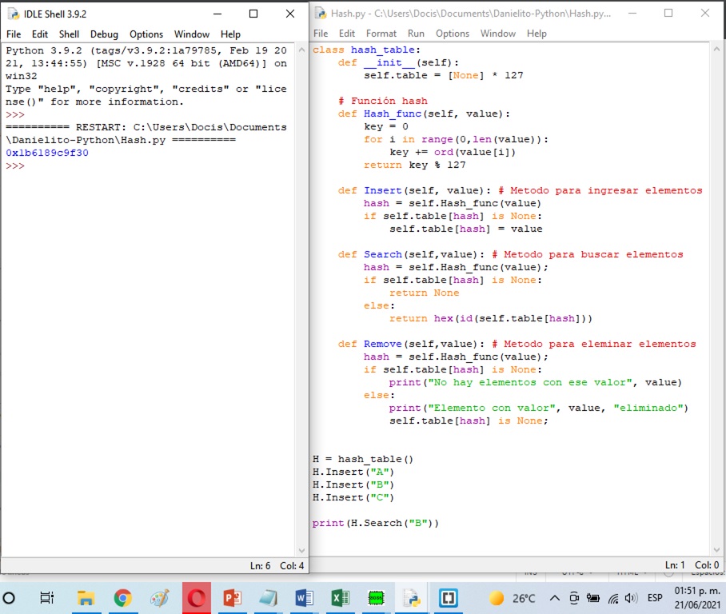Image resolution: width=726 pixels, height=614 pixels.
Task: Open Task View on the taskbar
Action: coord(46,598)
